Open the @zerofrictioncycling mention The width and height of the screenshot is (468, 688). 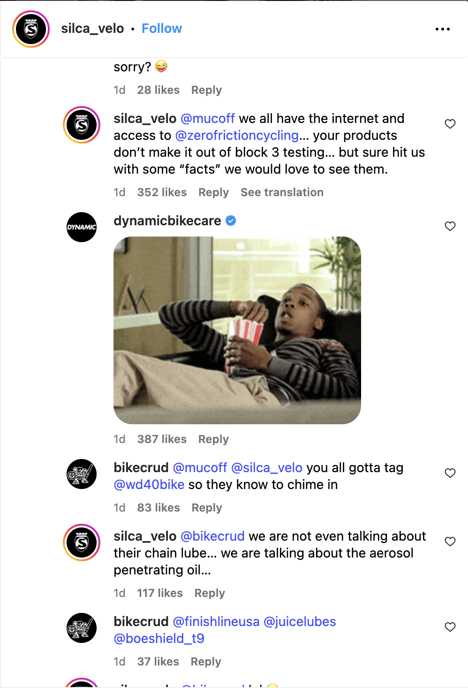click(x=237, y=136)
